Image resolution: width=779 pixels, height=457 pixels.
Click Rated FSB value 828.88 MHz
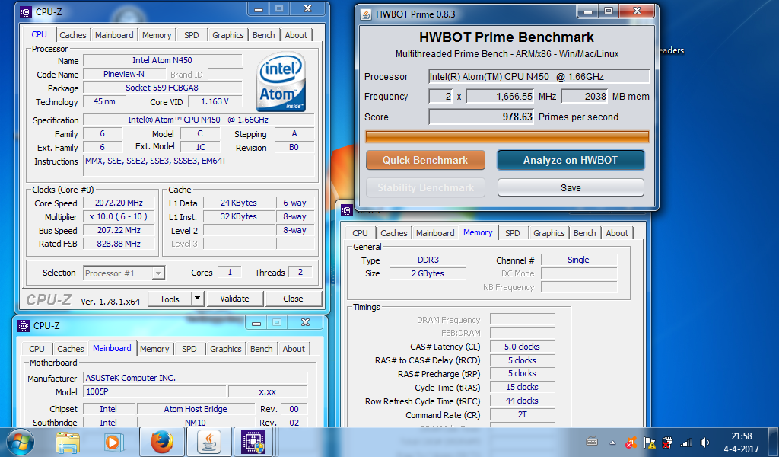[x=119, y=244]
